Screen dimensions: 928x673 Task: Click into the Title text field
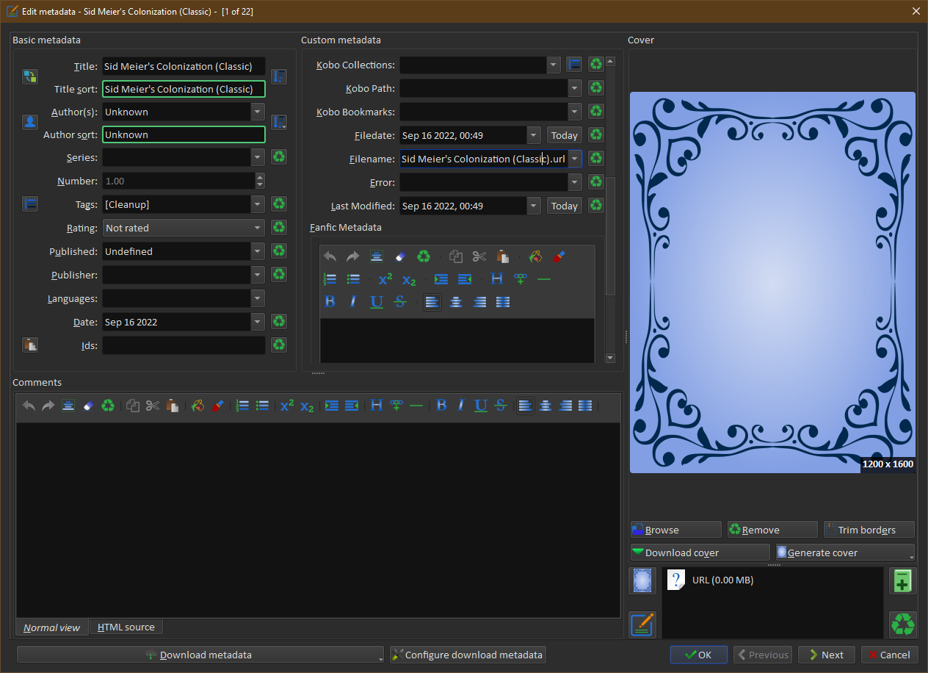(x=183, y=66)
